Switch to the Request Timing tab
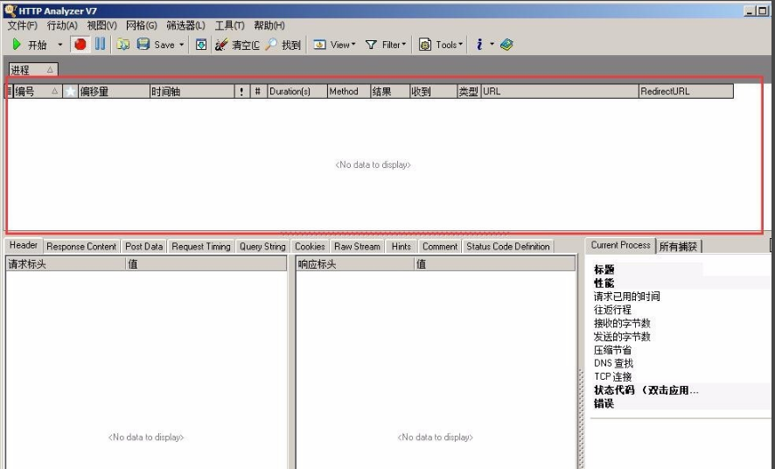 (201, 246)
